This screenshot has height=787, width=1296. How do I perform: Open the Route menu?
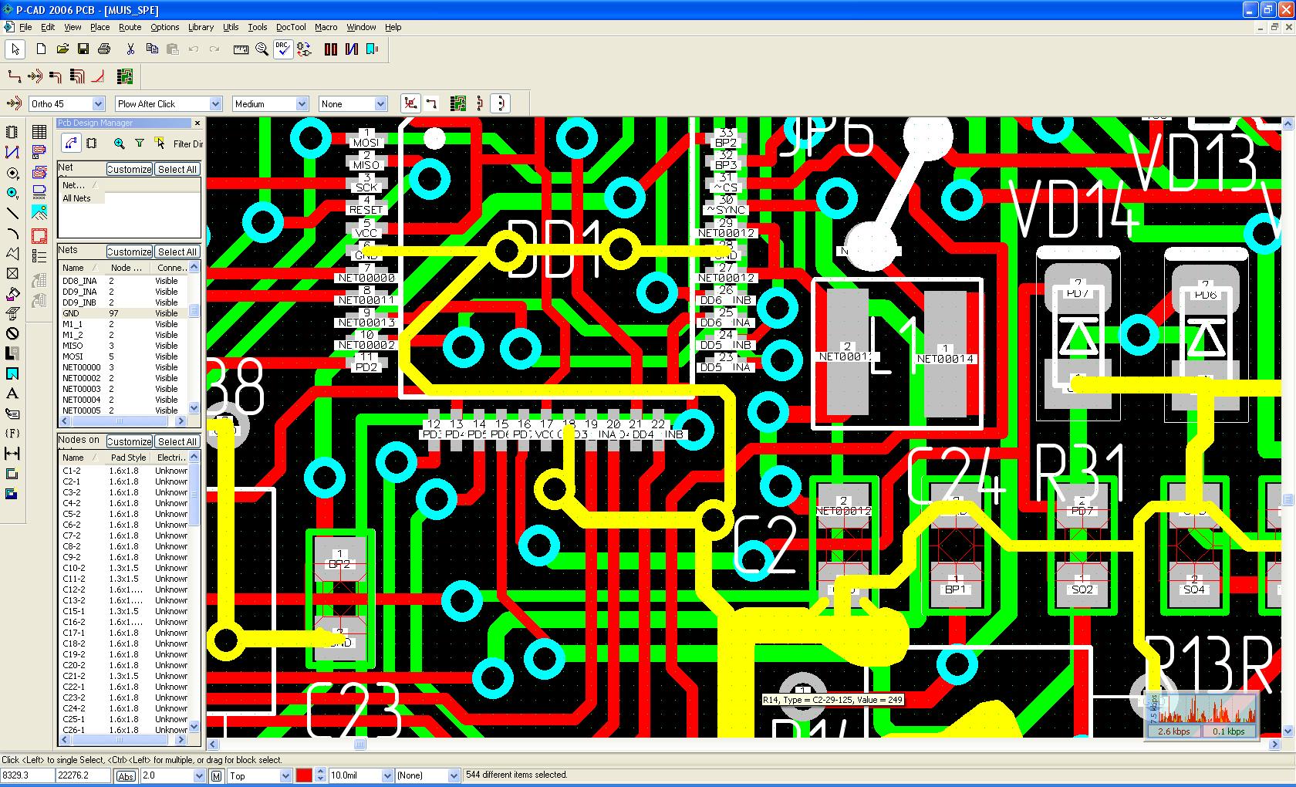click(130, 27)
